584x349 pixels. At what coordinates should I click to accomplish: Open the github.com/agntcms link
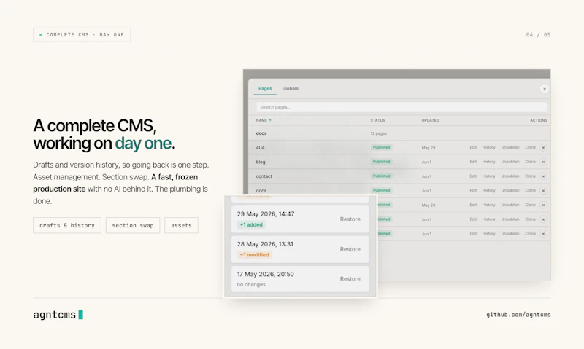tap(518, 315)
